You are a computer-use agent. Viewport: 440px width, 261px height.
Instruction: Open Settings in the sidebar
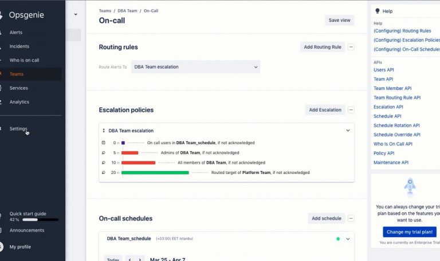click(x=18, y=129)
